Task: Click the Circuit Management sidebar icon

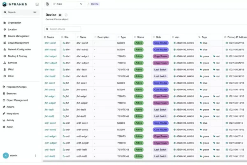Action: [x=5, y=42]
